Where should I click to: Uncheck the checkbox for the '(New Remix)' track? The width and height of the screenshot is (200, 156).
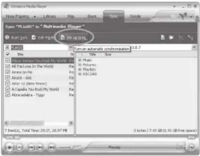[x=8, y=83]
